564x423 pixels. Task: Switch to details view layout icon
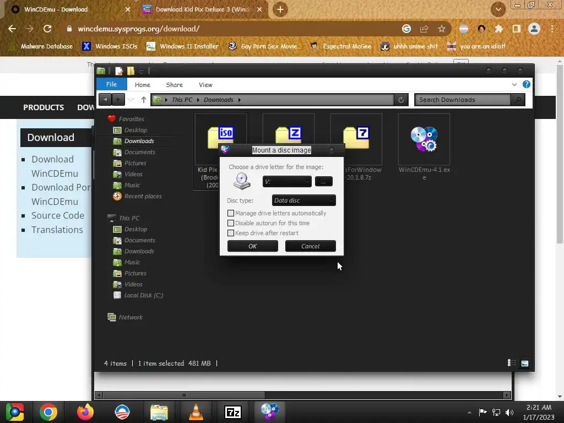pos(512,363)
